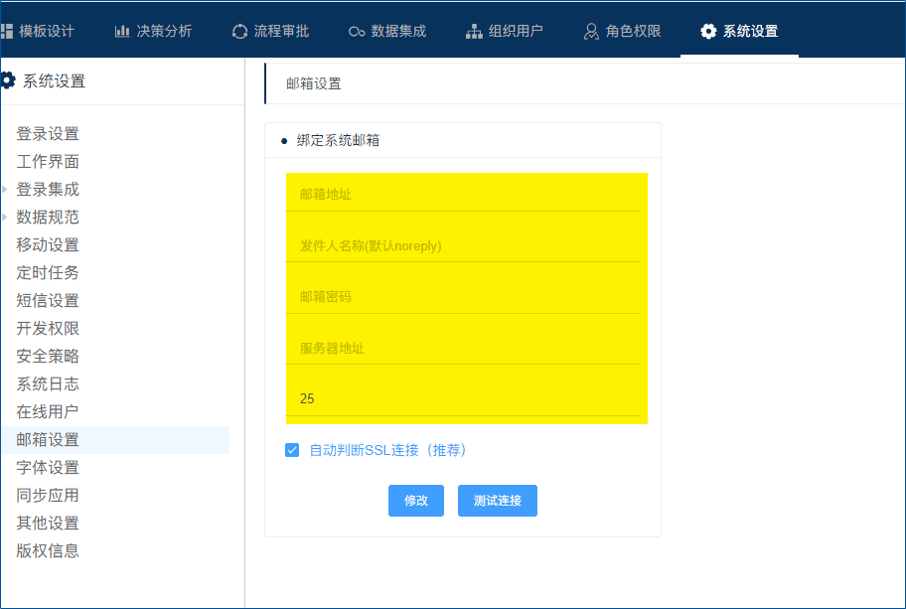Open the 决策分析 tab

coord(164,31)
